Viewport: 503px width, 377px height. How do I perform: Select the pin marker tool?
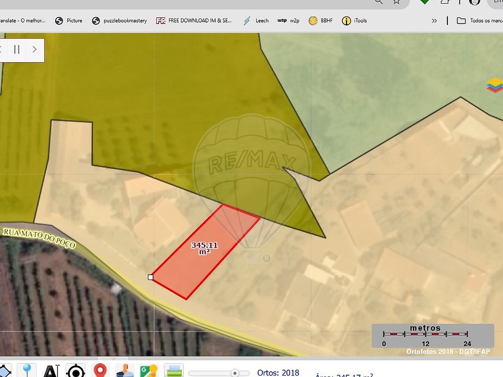pyautogui.click(x=27, y=370)
